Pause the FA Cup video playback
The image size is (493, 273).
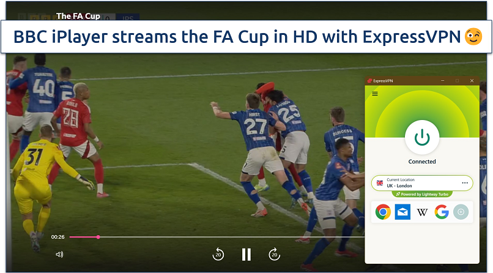(x=246, y=255)
